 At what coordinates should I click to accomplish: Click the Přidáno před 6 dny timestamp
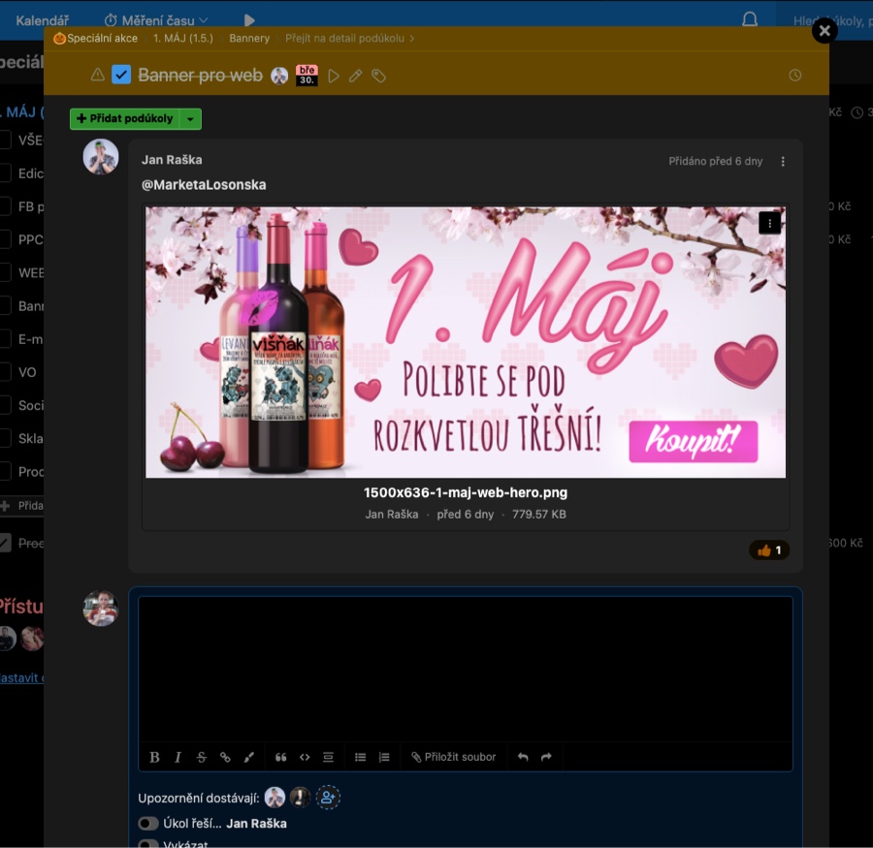[716, 162]
